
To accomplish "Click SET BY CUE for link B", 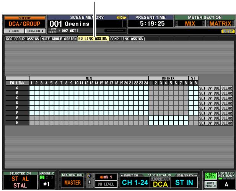I will pos(209,93).
